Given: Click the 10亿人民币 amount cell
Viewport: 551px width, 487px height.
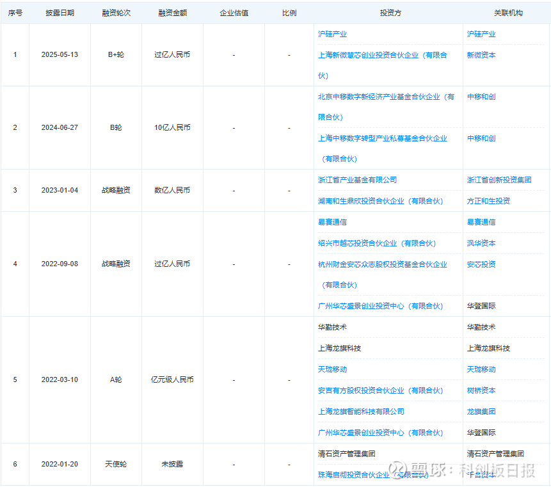Looking at the screenshot, I should click(172, 127).
